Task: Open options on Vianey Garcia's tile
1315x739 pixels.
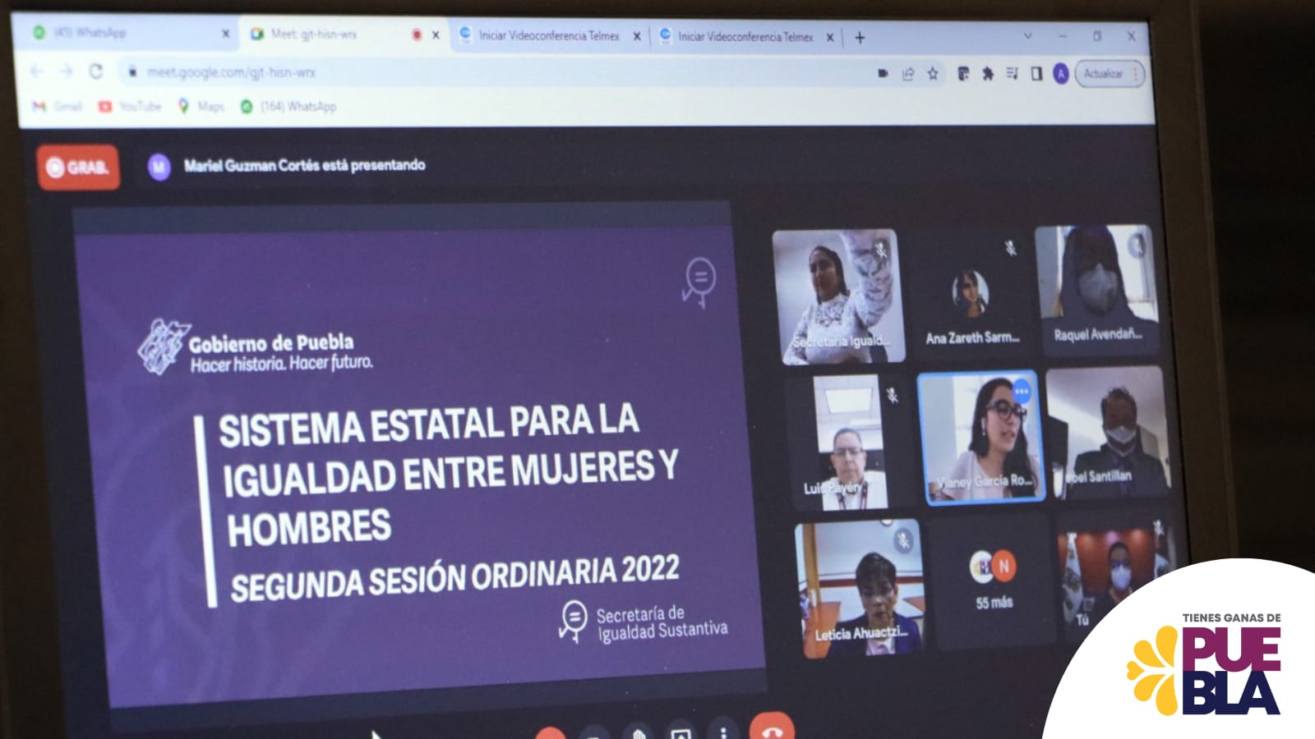Action: pos(1022,392)
